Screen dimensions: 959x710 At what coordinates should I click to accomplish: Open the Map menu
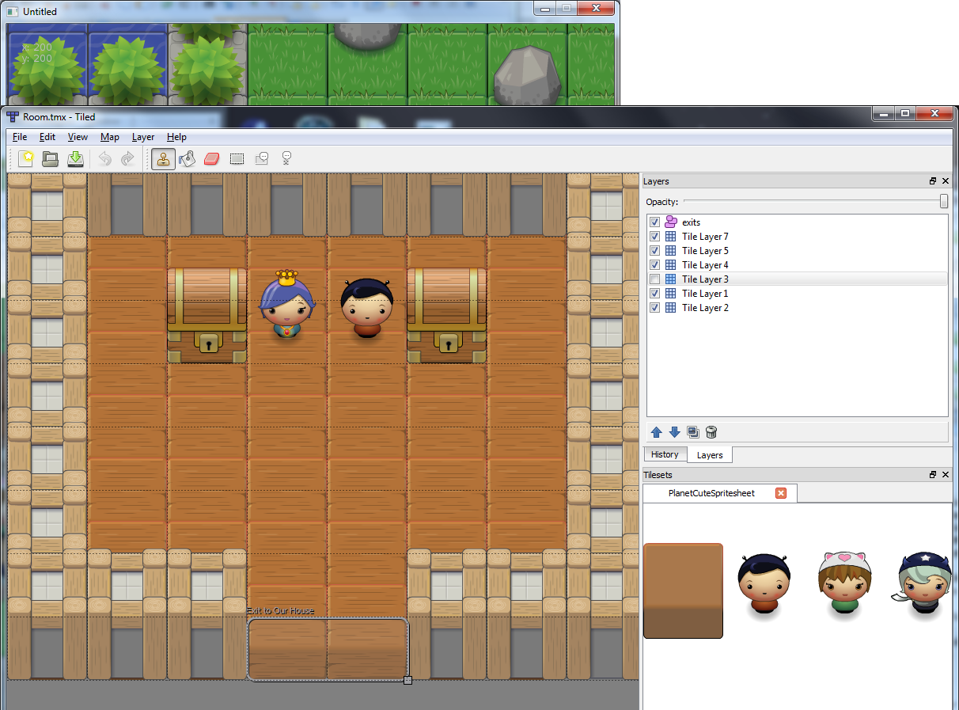pos(110,137)
